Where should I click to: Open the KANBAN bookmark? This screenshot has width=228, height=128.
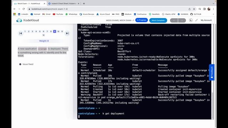tap(183, 14)
